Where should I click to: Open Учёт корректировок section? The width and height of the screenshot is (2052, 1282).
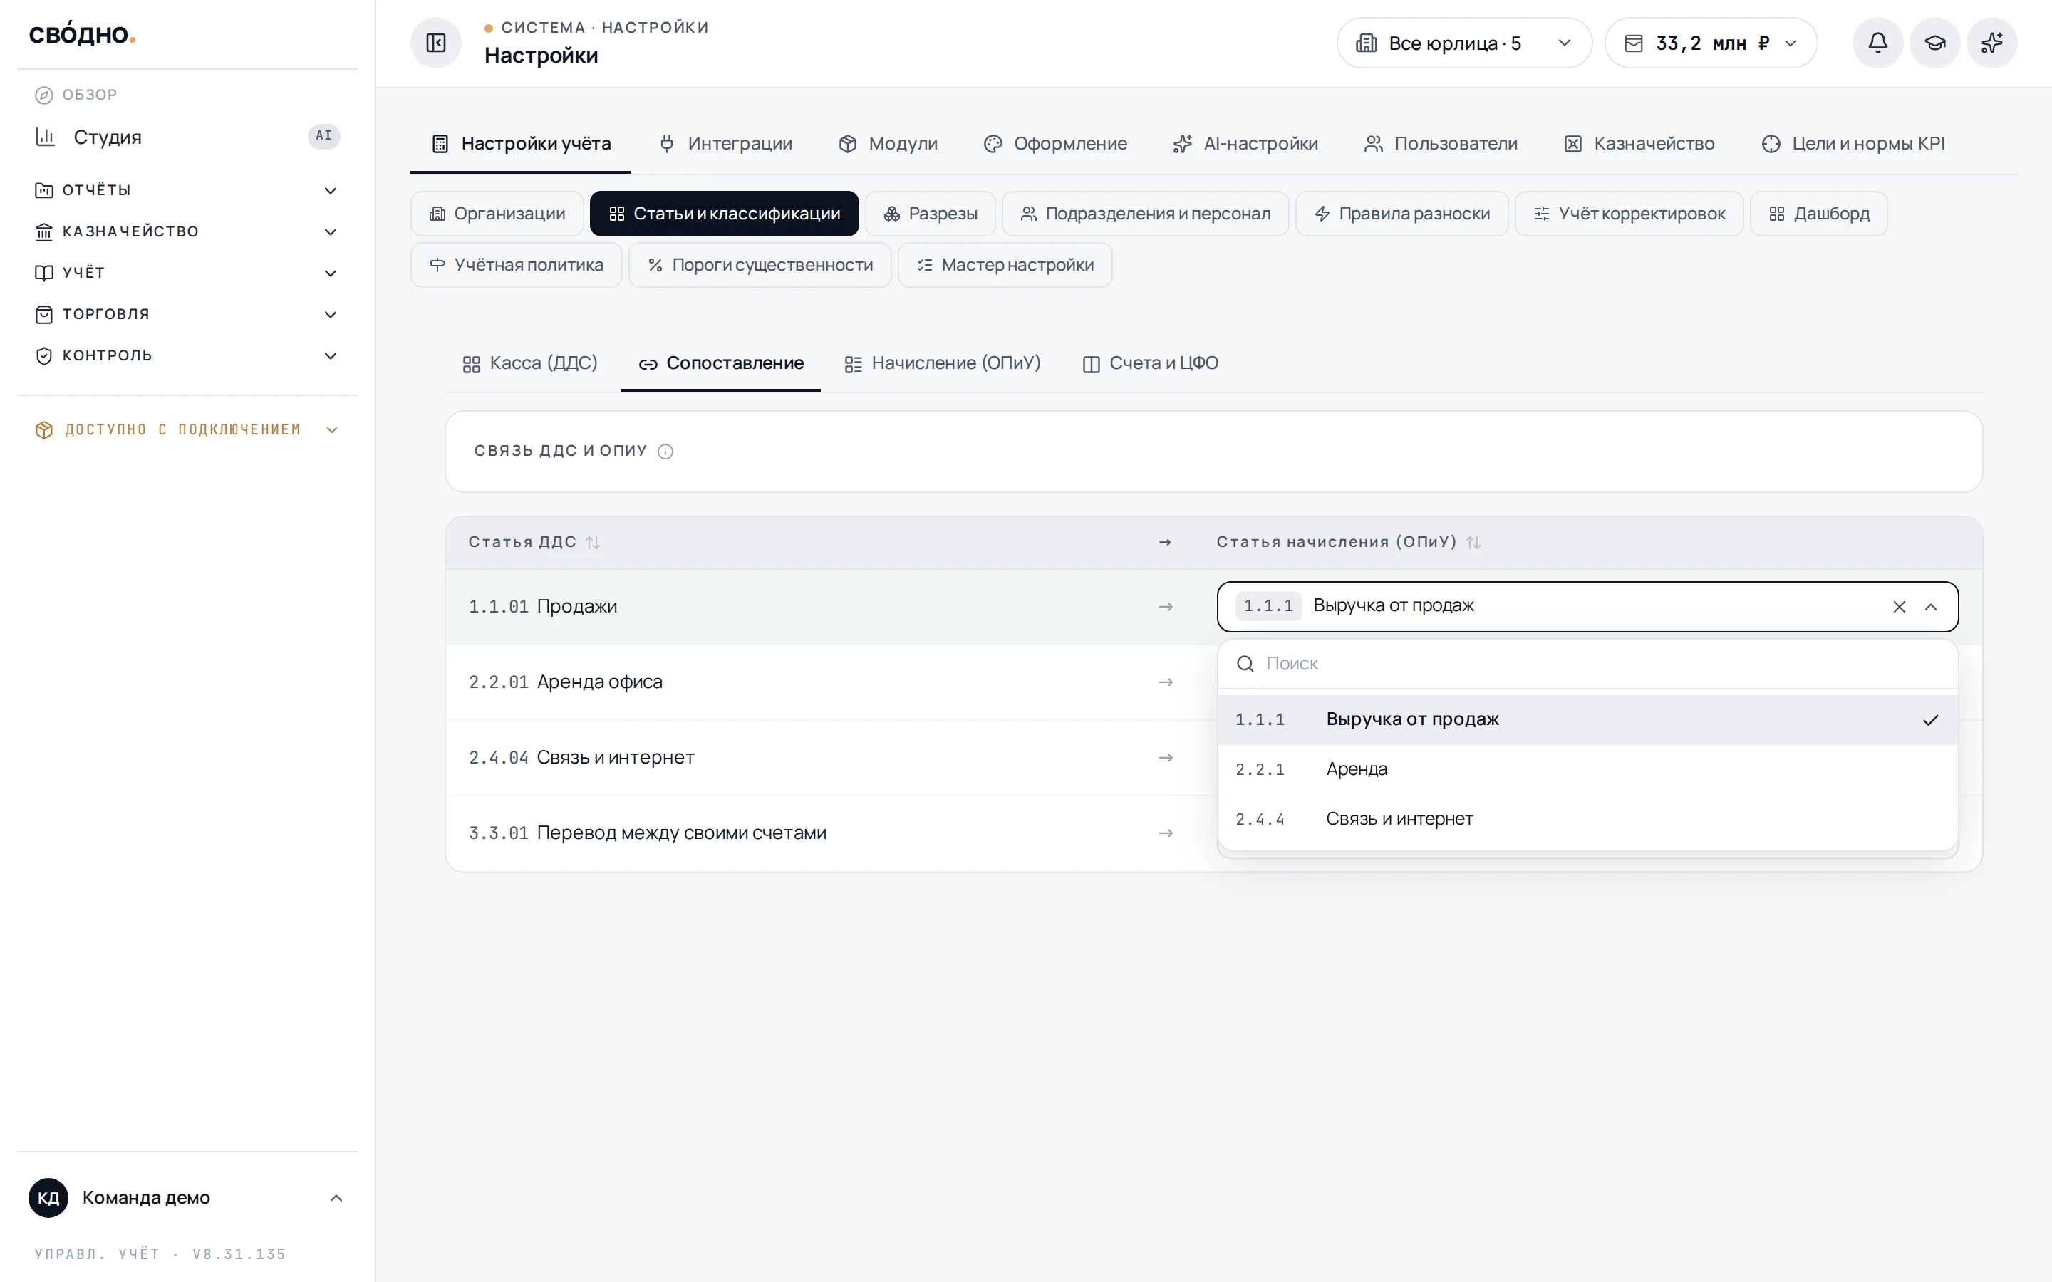tap(1629, 214)
